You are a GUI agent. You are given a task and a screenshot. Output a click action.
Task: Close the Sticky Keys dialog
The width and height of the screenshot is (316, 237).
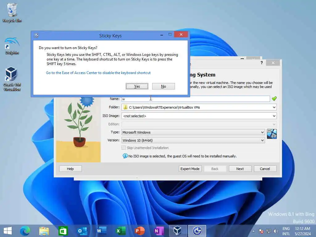pos(181,35)
